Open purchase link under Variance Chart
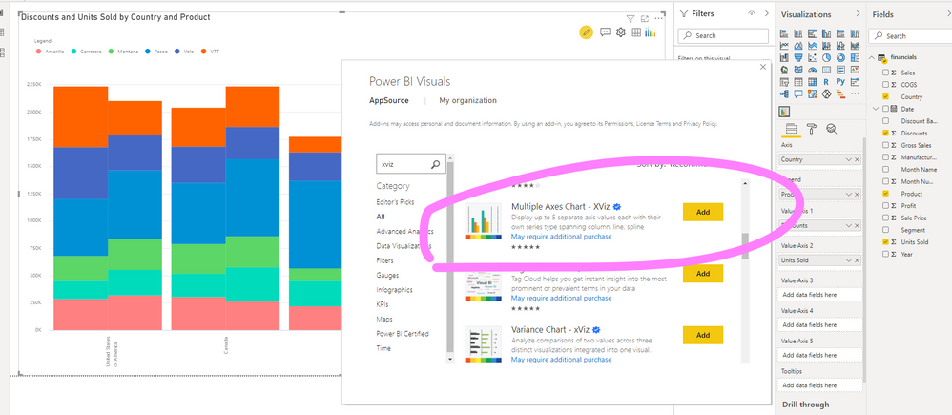This screenshot has width=952, height=415. (561, 360)
